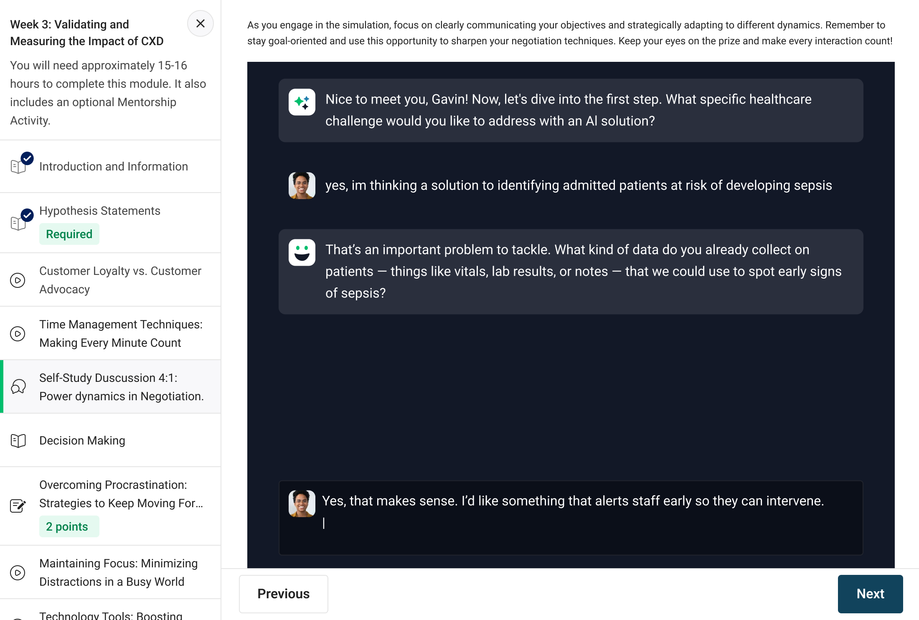Click the smiley face bot avatar

[x=302, y=252]
